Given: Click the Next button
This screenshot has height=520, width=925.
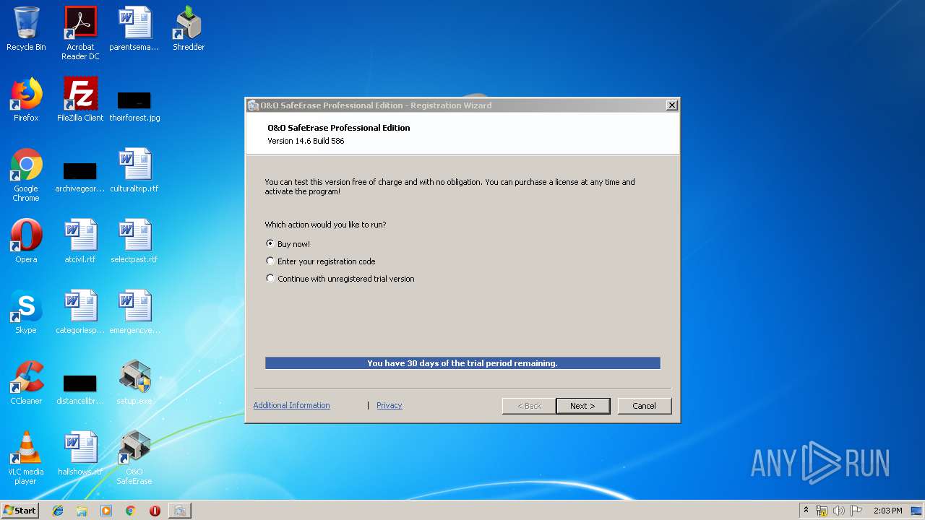Looking at the screenshot, I should [x=582, y=406].
